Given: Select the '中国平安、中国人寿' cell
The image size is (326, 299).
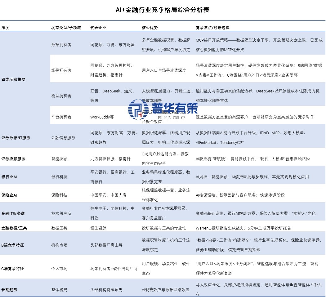Looking at the screenshot, I should click(108, 195).
